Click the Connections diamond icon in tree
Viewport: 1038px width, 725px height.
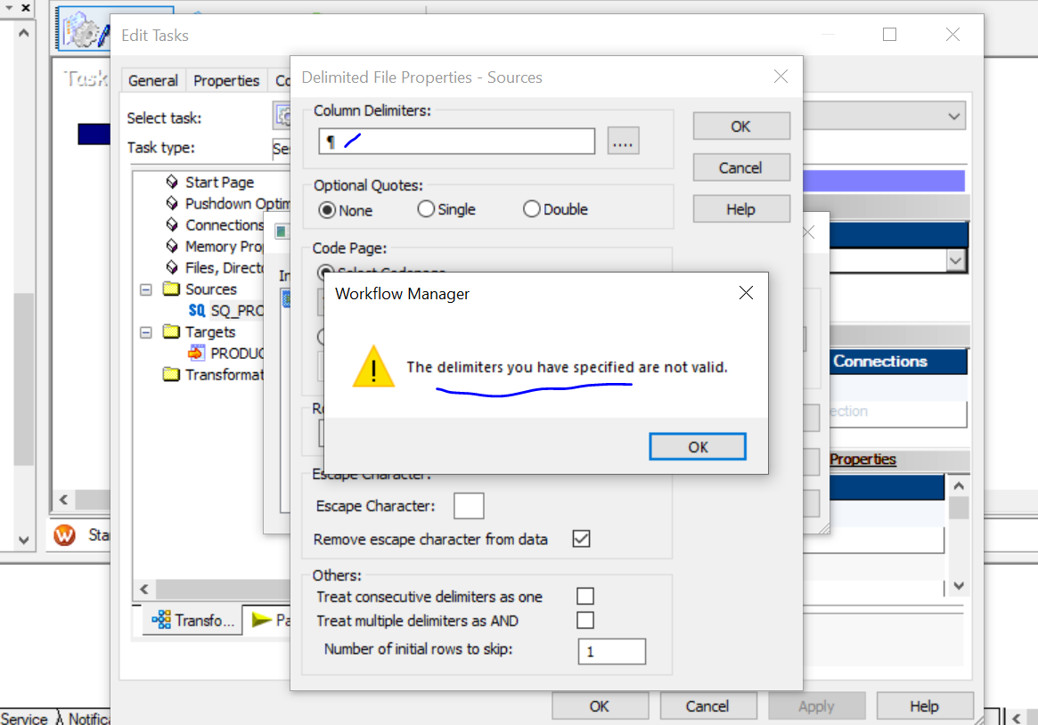[x=172, y=224]
